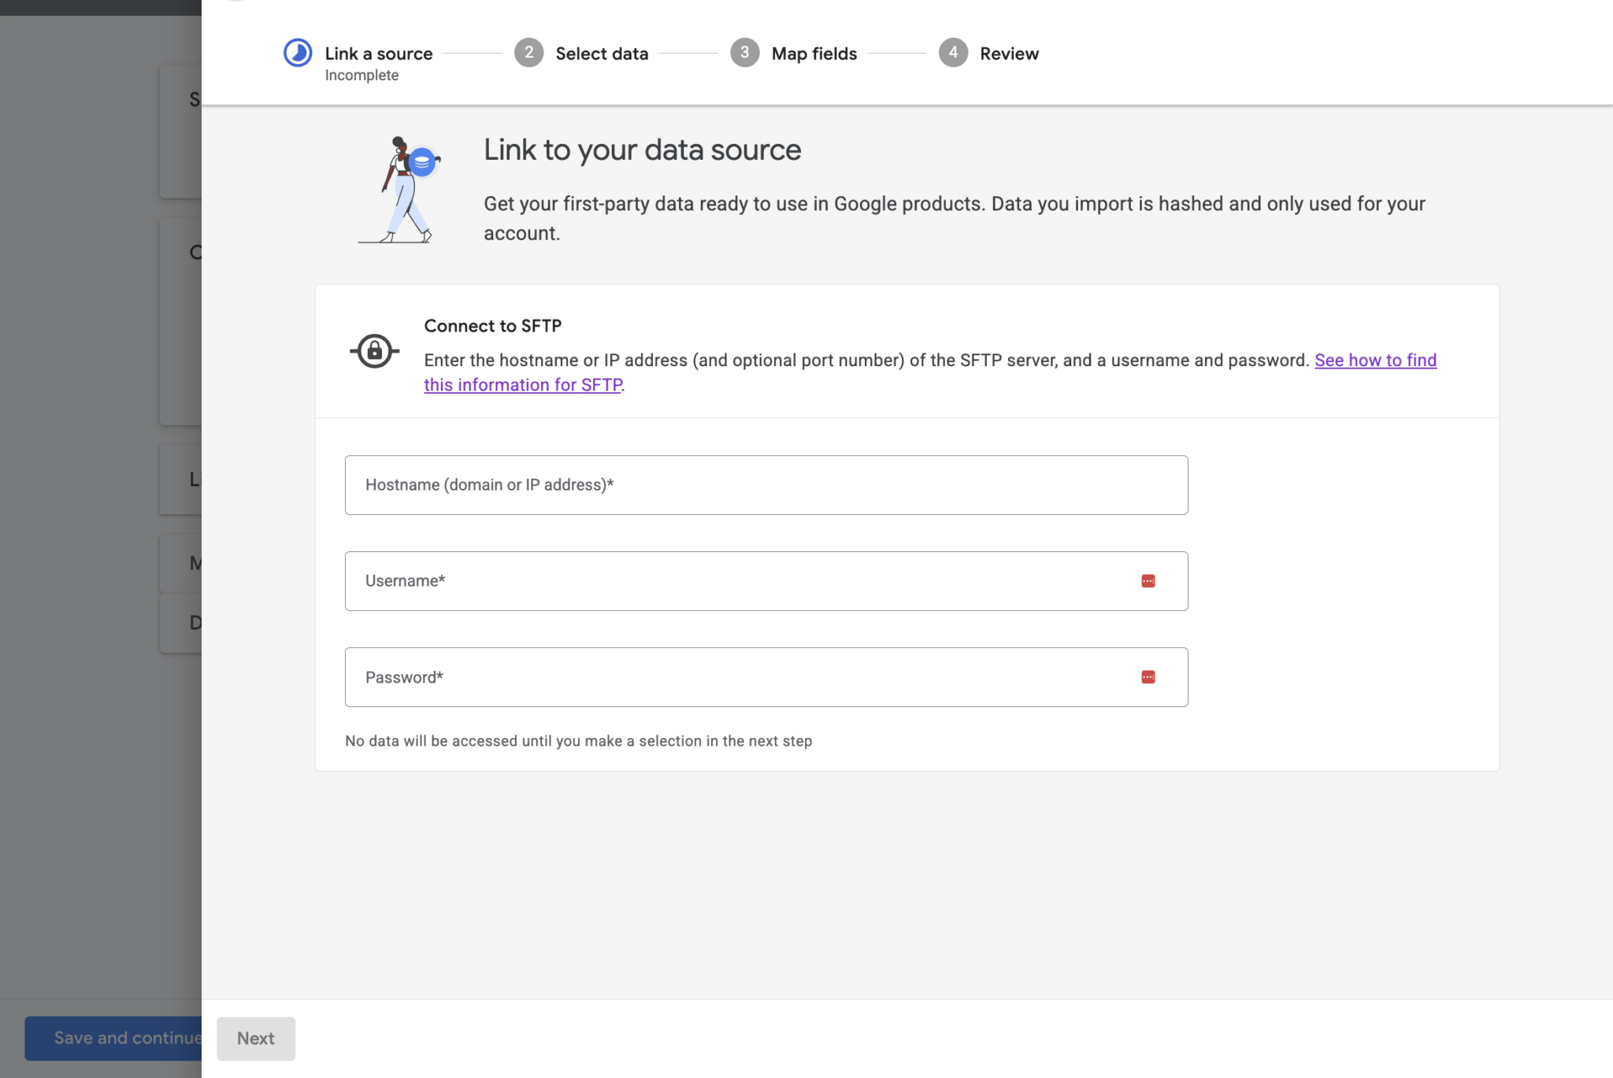Click the password manager icon in Password field
The height and width of the screenshot is (1078, 1613).
(1148, 676)
